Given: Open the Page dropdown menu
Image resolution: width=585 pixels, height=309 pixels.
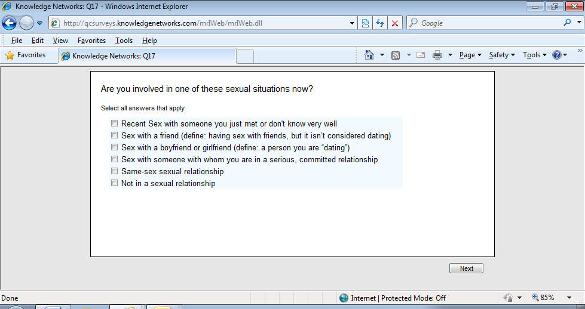Looking at the screenshot, I should point(470,55).
